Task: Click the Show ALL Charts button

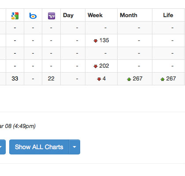Action: click(x=39, y=147)
